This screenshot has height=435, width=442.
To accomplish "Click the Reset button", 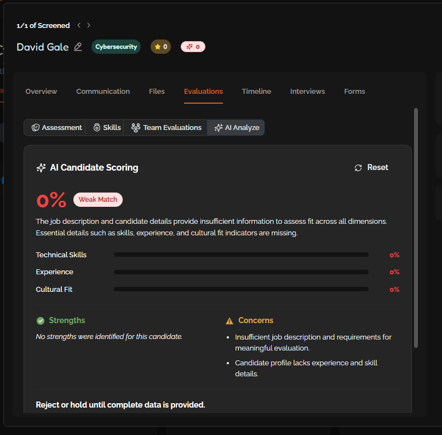I will (371, 168).
